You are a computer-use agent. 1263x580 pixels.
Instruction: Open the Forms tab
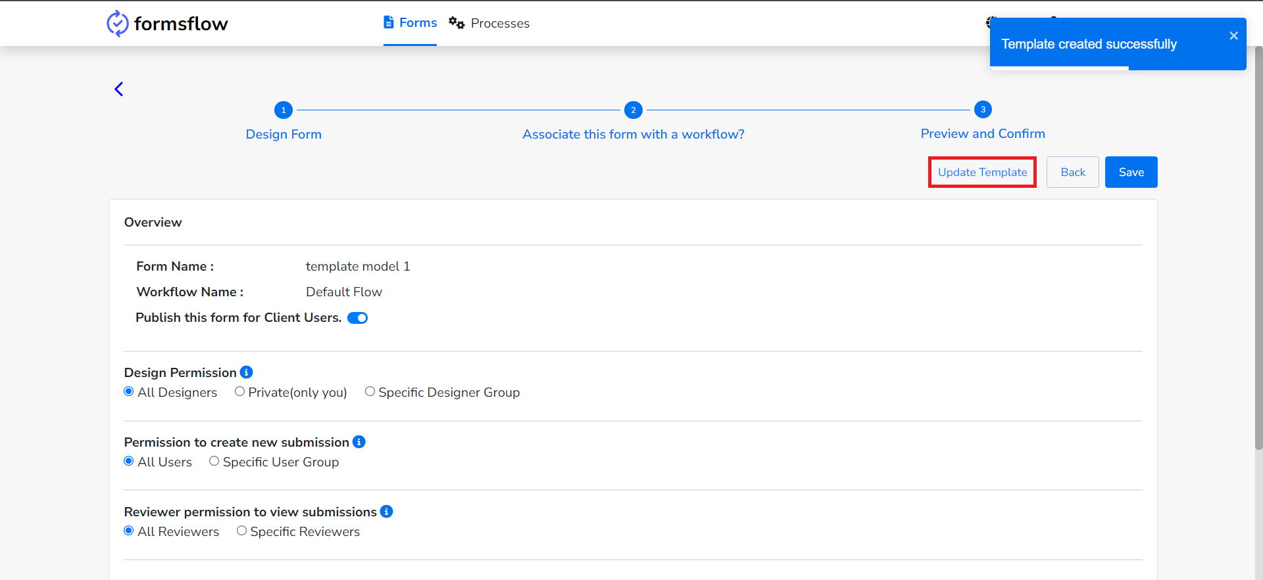tap(410, 23)
